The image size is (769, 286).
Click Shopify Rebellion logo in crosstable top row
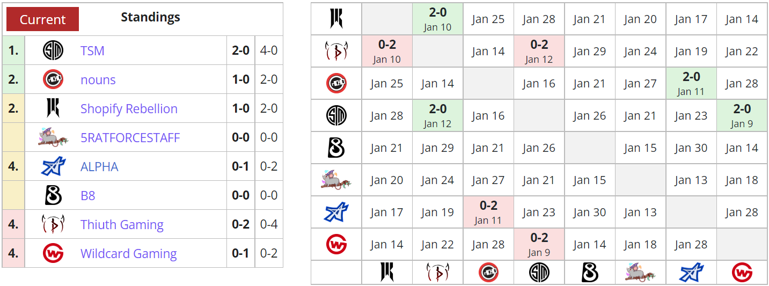(336, 19)
